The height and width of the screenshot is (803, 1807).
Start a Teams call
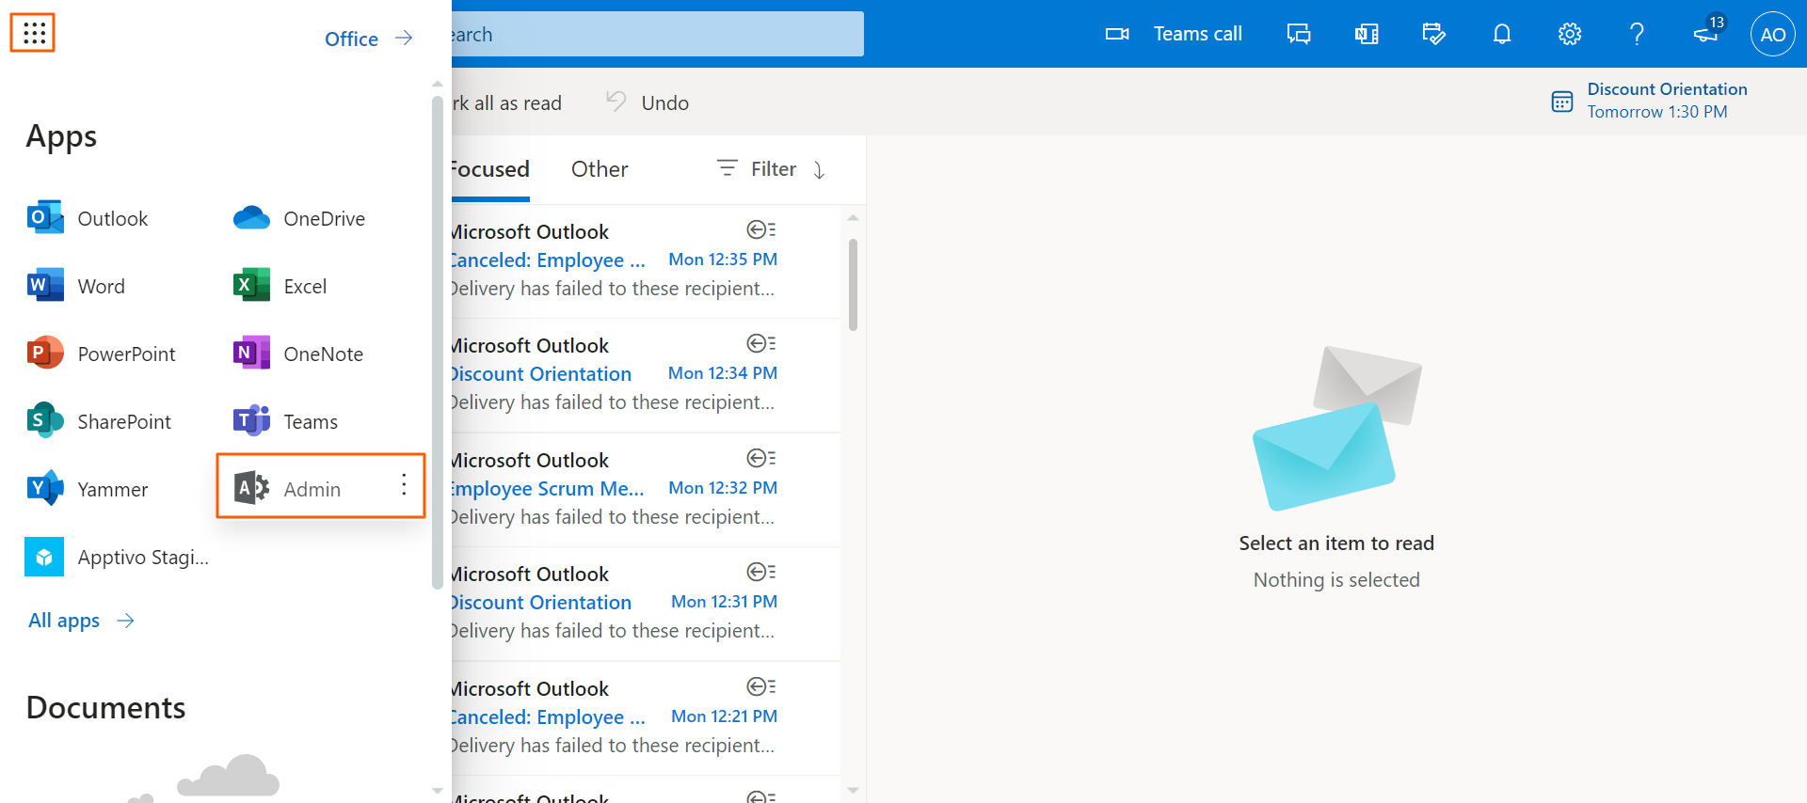click(x=1174, y=35)
